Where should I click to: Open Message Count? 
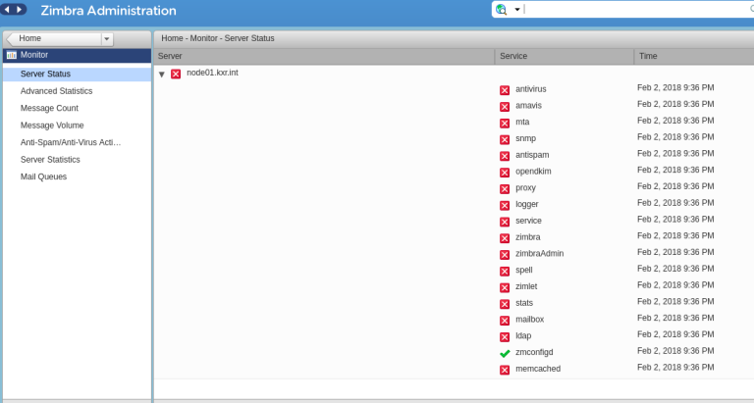[49, 109]
